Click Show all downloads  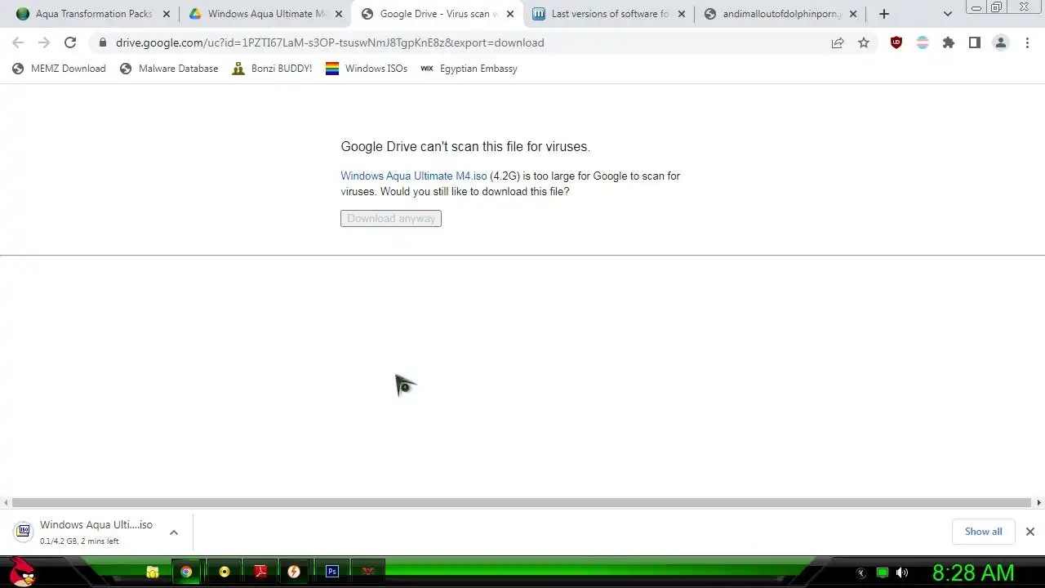[983, 532]
